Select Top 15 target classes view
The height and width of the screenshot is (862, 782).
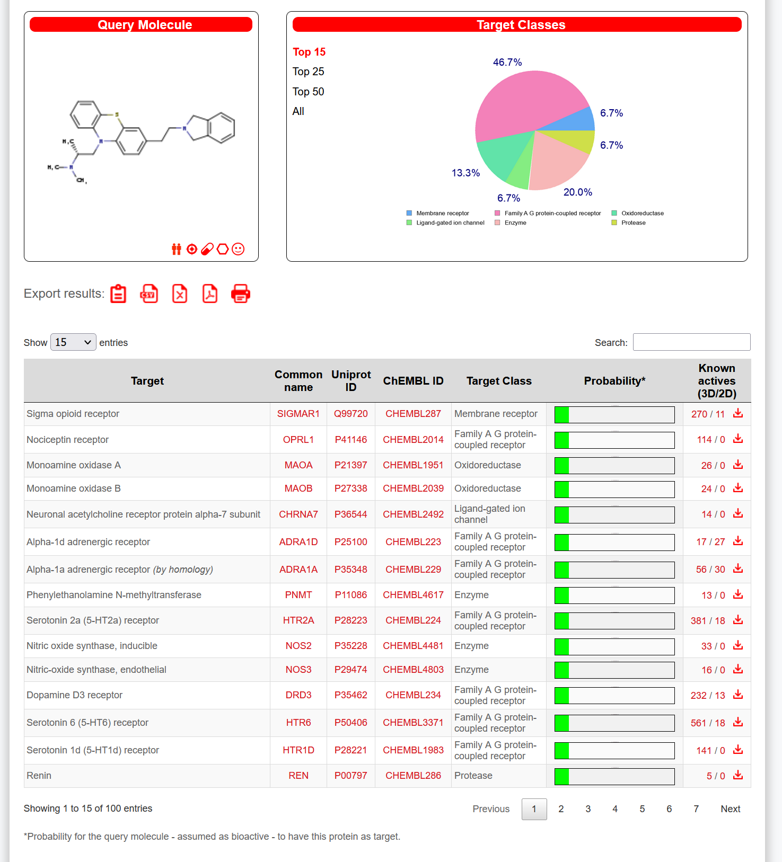pos(309,52)
